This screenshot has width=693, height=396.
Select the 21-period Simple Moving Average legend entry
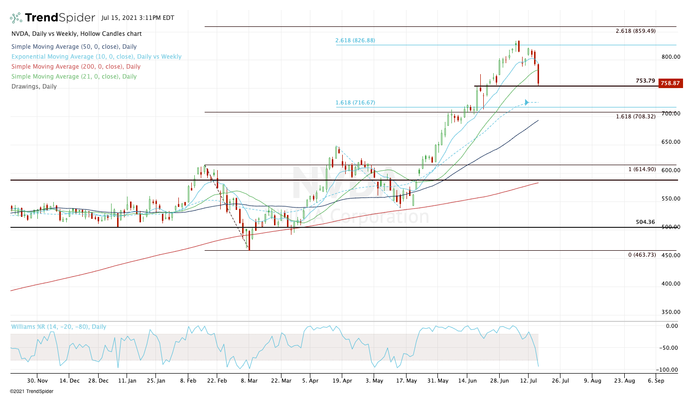pos(74,77)
